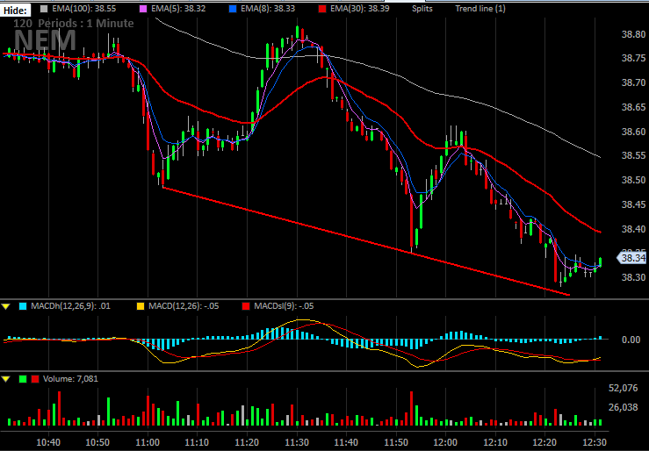
Task: Click the pink EMA(5) color swatch
Action: [x=143, y=8]
